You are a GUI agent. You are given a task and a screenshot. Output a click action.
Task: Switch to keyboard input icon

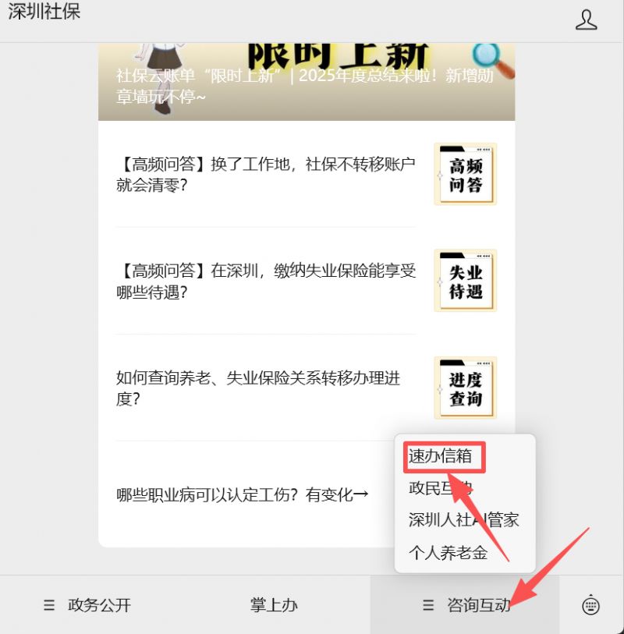click(x=590, y=605)
